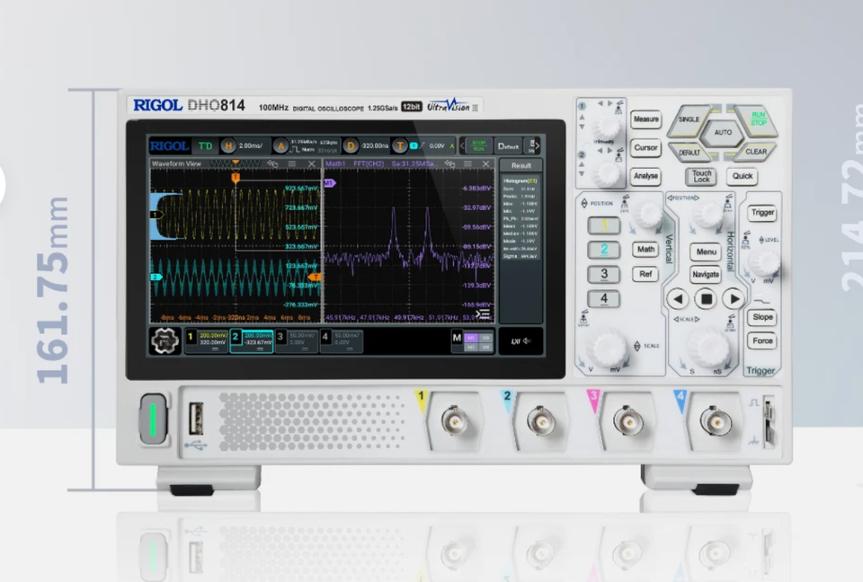
Task: Push the Navigate key
Action: point(706,275)
